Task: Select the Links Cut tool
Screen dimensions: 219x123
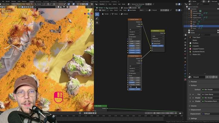Action: [97, 23]
